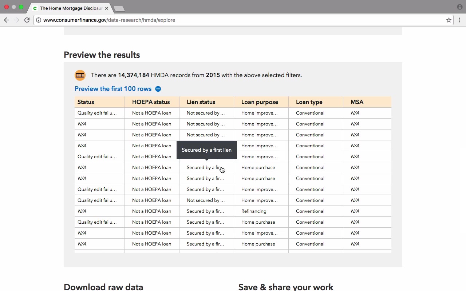The height and width of the screenshot is (291, 466).
Task: Click the Preview the first 100 rows link
Action: pos(113,89)
